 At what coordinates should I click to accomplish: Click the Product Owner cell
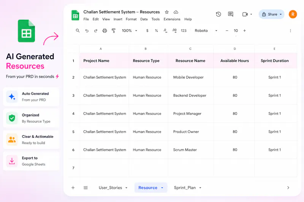click(x=191, y=132)
